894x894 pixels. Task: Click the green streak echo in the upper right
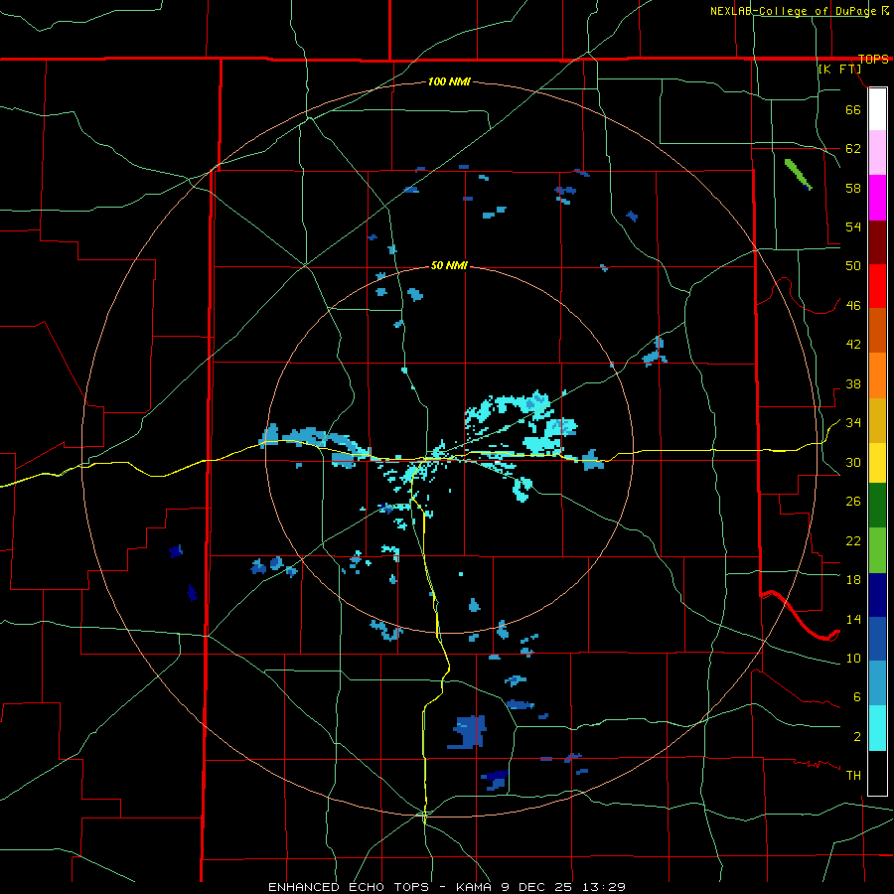coord(798,174)
